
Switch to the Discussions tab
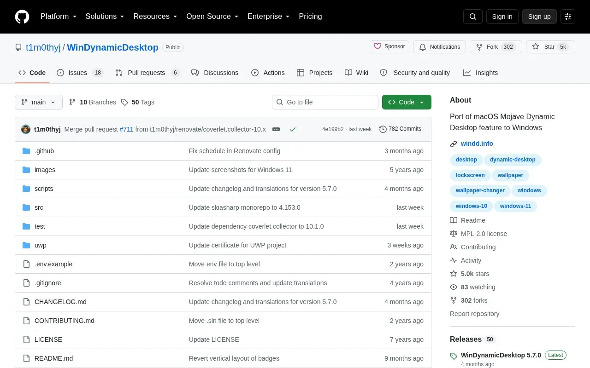point(215,73)
